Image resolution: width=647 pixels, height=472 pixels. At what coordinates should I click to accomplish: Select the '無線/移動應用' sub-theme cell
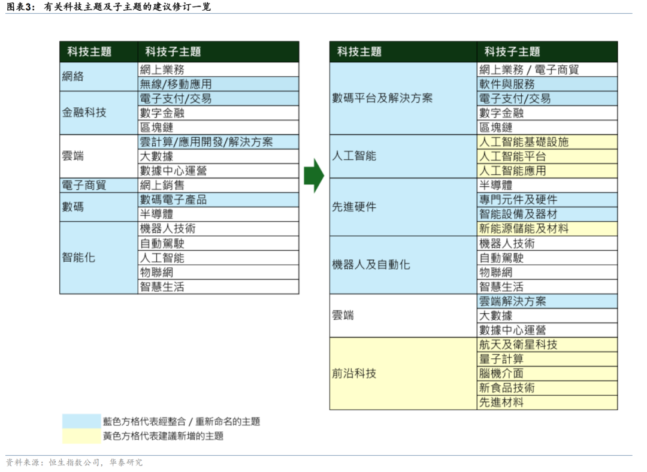click(x=218, y=84)
